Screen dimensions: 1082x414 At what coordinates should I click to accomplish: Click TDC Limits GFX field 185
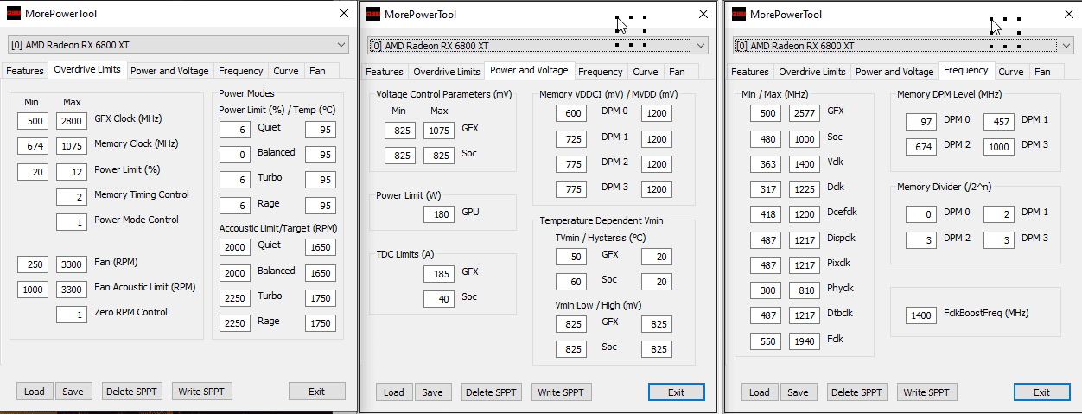[x=439, y=273]
